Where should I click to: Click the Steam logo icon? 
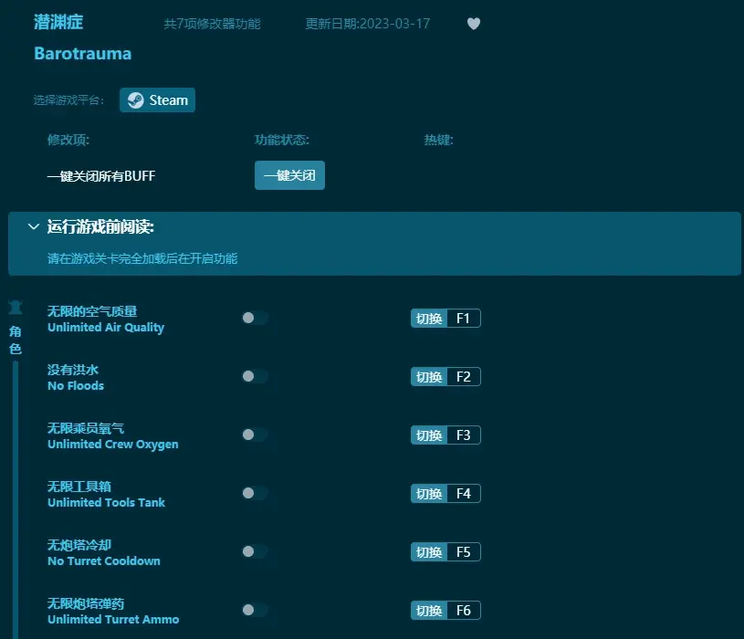135,100
